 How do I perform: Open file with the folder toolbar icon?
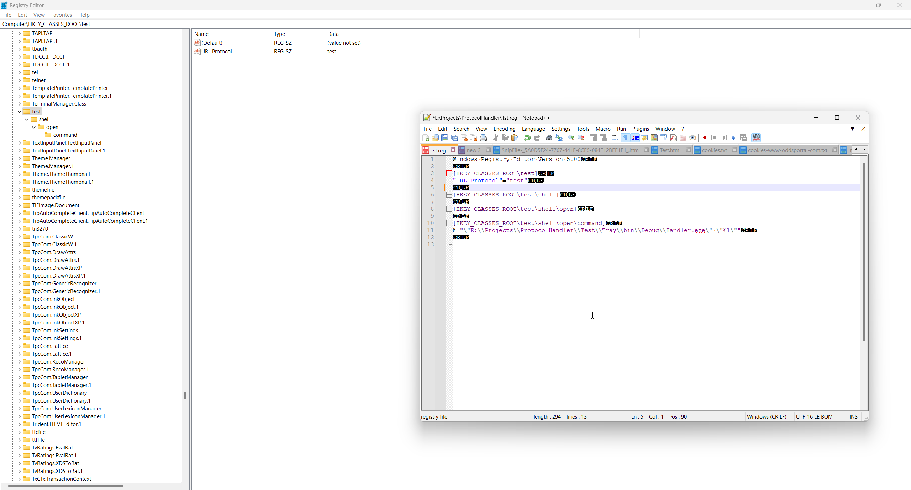[x=435, y=138]
